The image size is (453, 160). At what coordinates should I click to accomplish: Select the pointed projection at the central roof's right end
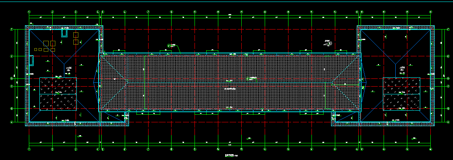[364, 82]
